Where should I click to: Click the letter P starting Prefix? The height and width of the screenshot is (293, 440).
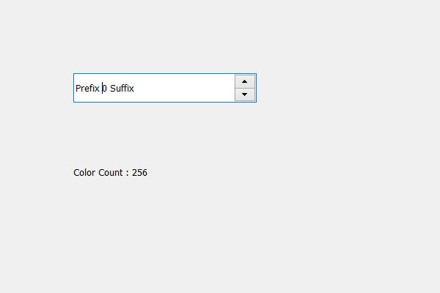pyautogui.click(x=78, y=89)
